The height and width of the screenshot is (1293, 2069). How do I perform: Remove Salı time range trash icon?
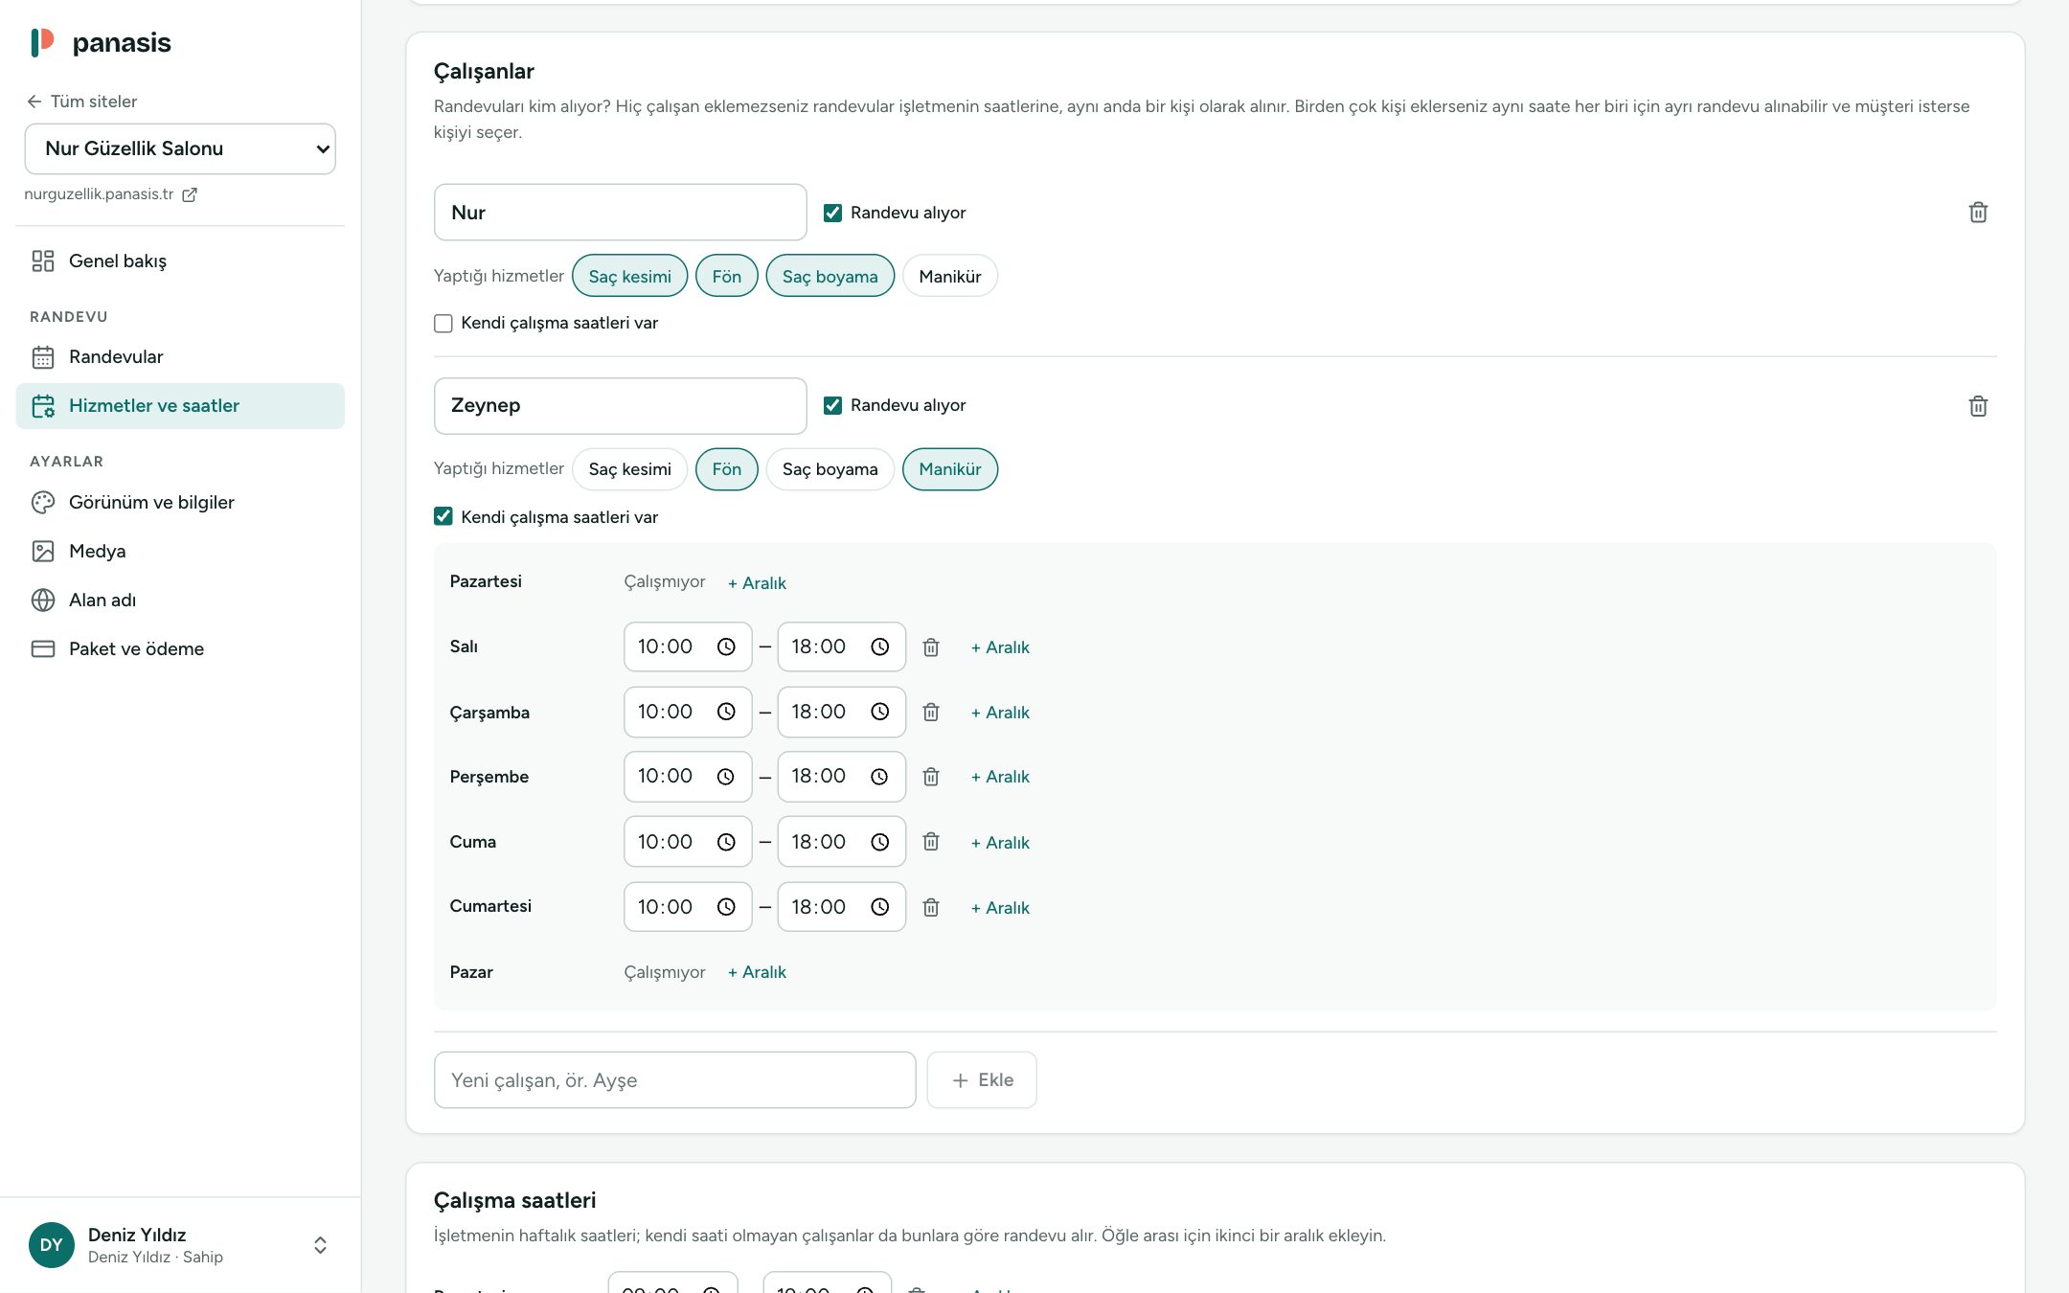(931, 647)
